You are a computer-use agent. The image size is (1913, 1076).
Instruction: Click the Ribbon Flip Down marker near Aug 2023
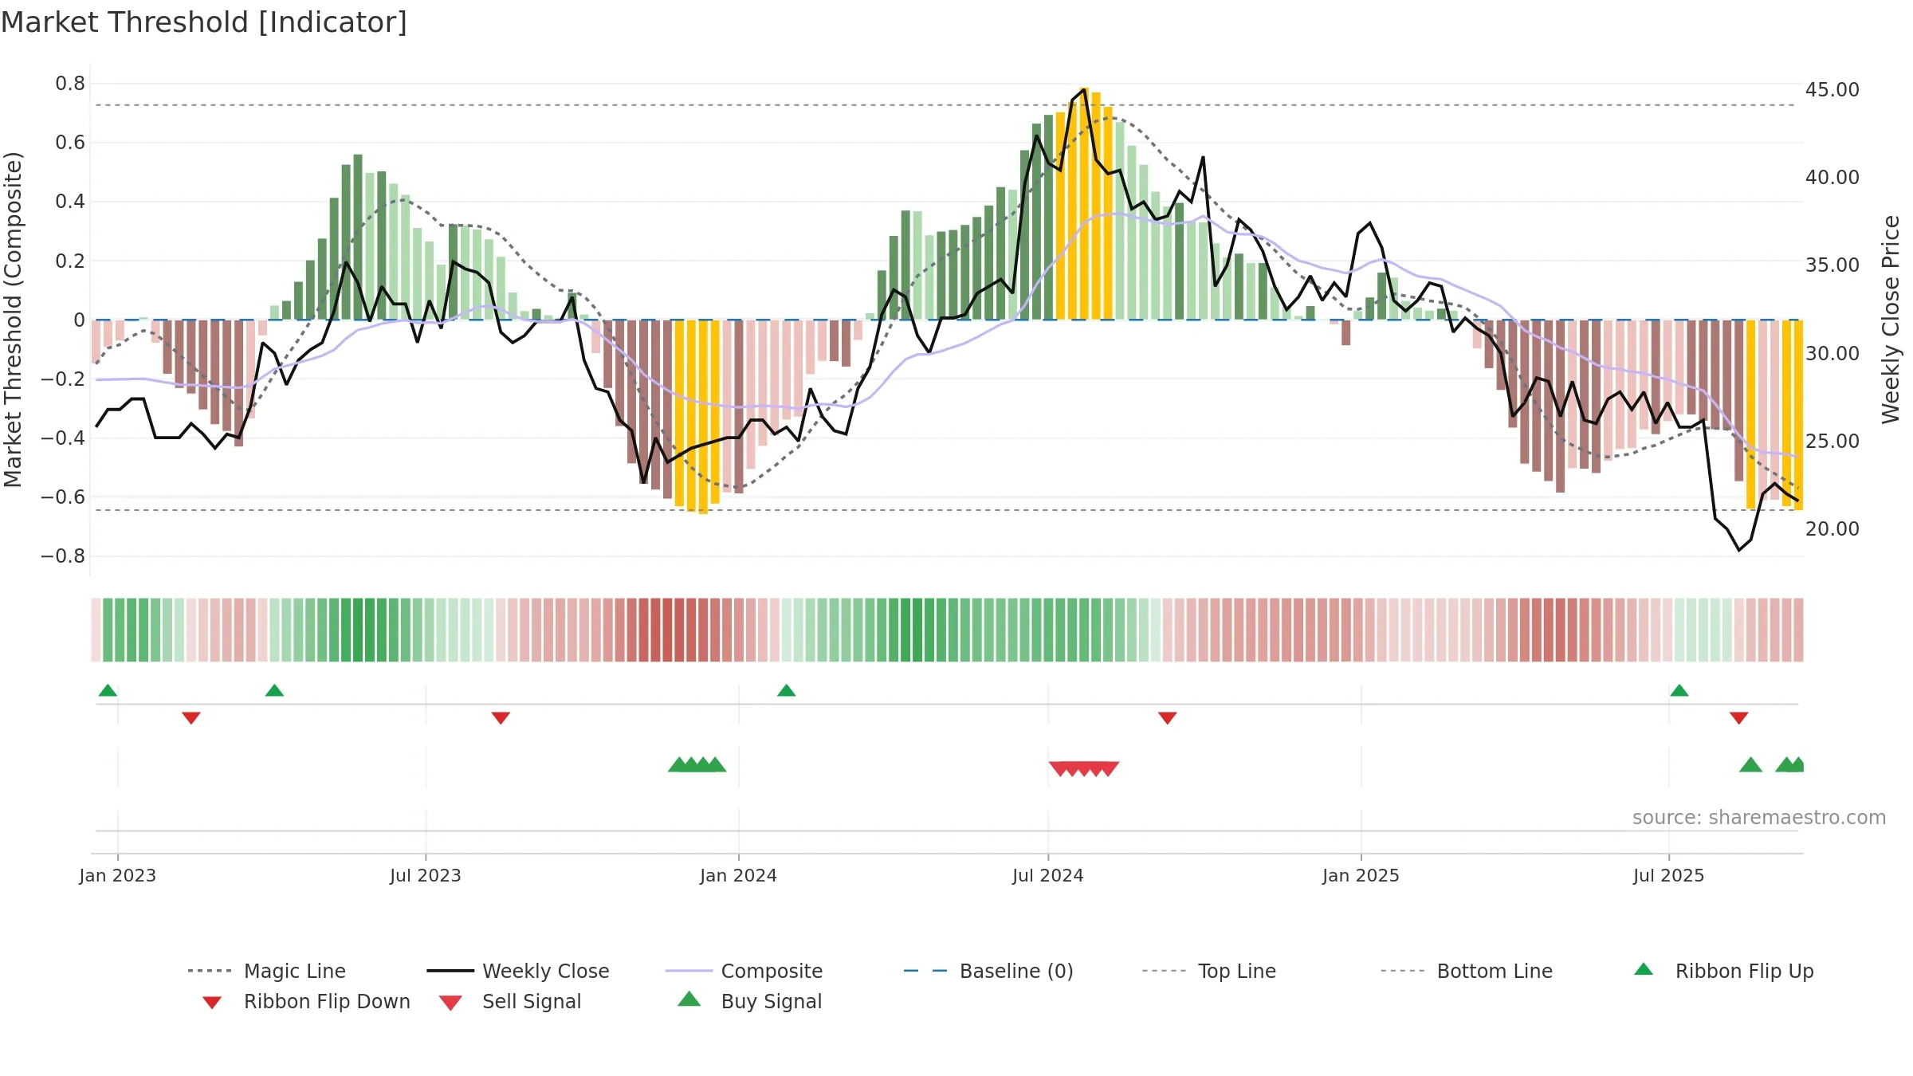pyautogui.click(x=501, y=718)
